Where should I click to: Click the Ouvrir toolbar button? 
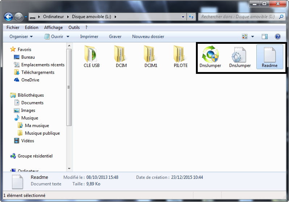(x=54, y=37)
